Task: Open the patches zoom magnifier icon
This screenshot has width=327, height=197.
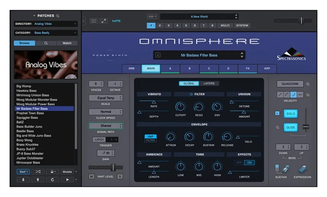Action: [x=58, y=16]
